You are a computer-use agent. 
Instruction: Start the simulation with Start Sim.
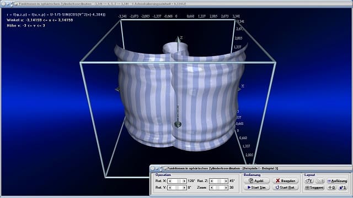256,188
